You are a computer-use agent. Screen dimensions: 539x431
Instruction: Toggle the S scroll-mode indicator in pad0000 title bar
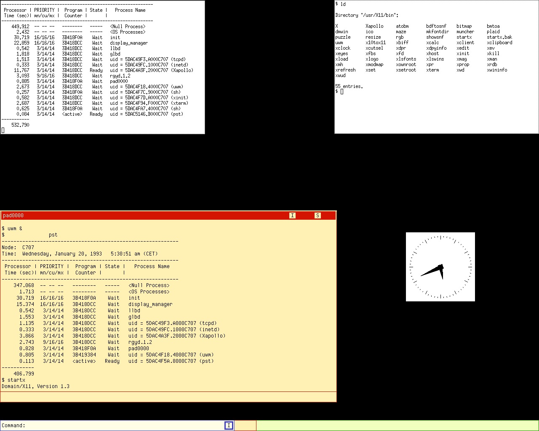point(318,215)
